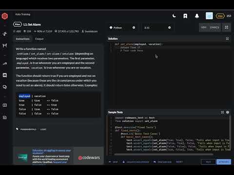Click the Skip button
234x175 pixels.
pos(113,162)
